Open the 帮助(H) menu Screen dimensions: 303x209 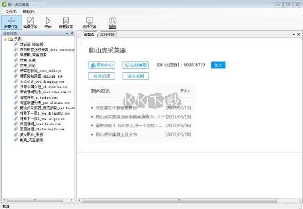pyautogui.click(x=29, y=12)
